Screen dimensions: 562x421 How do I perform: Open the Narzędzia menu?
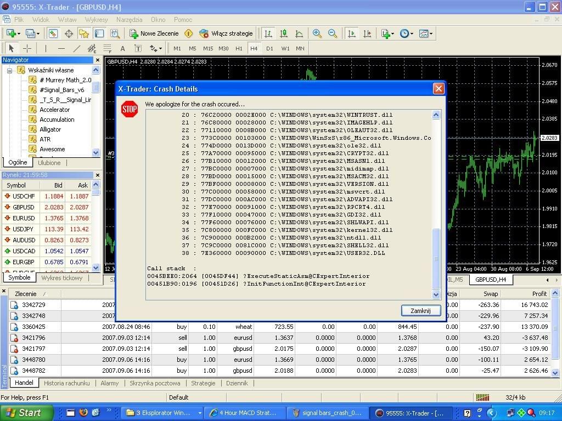[x=129, y=20]
